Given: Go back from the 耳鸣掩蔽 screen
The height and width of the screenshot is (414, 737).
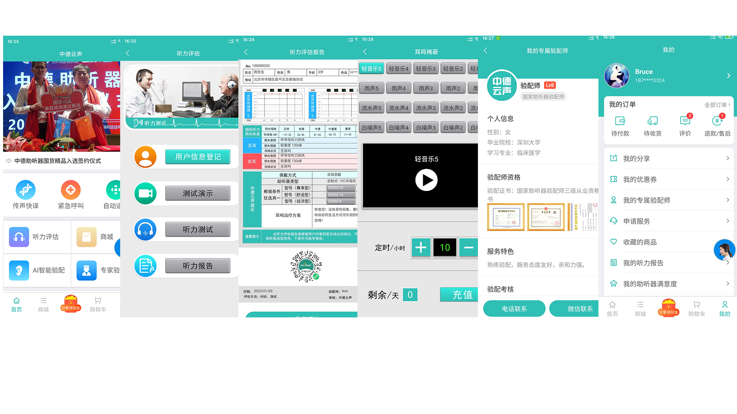Looking at the screenshot, I should (x=365, y=51).
